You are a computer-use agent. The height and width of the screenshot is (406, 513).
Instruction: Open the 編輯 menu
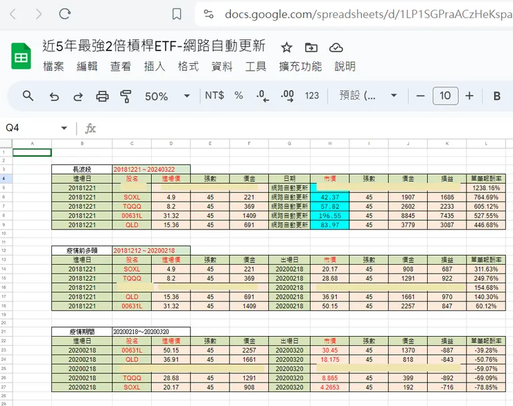click(87, 67)
